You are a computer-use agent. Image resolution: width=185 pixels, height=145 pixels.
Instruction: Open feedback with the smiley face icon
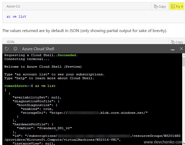click(15, 49)
